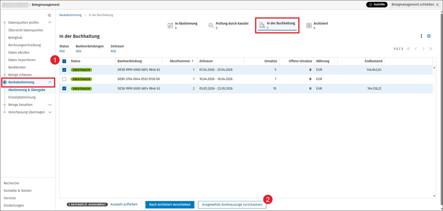This screenshot has width=443, height=211.
Task: Go to first page of results
Action: tap(408, 49)
